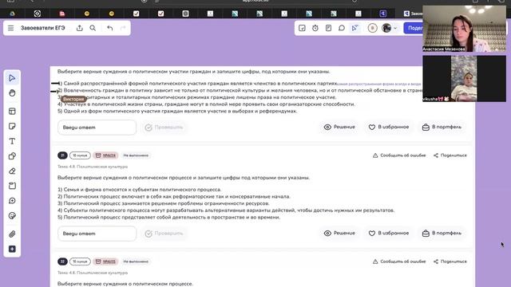
Task: Click the checkbox task icon in right toolbar
Action: point(302,28)
